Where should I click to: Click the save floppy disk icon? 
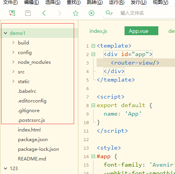point(28,13)
